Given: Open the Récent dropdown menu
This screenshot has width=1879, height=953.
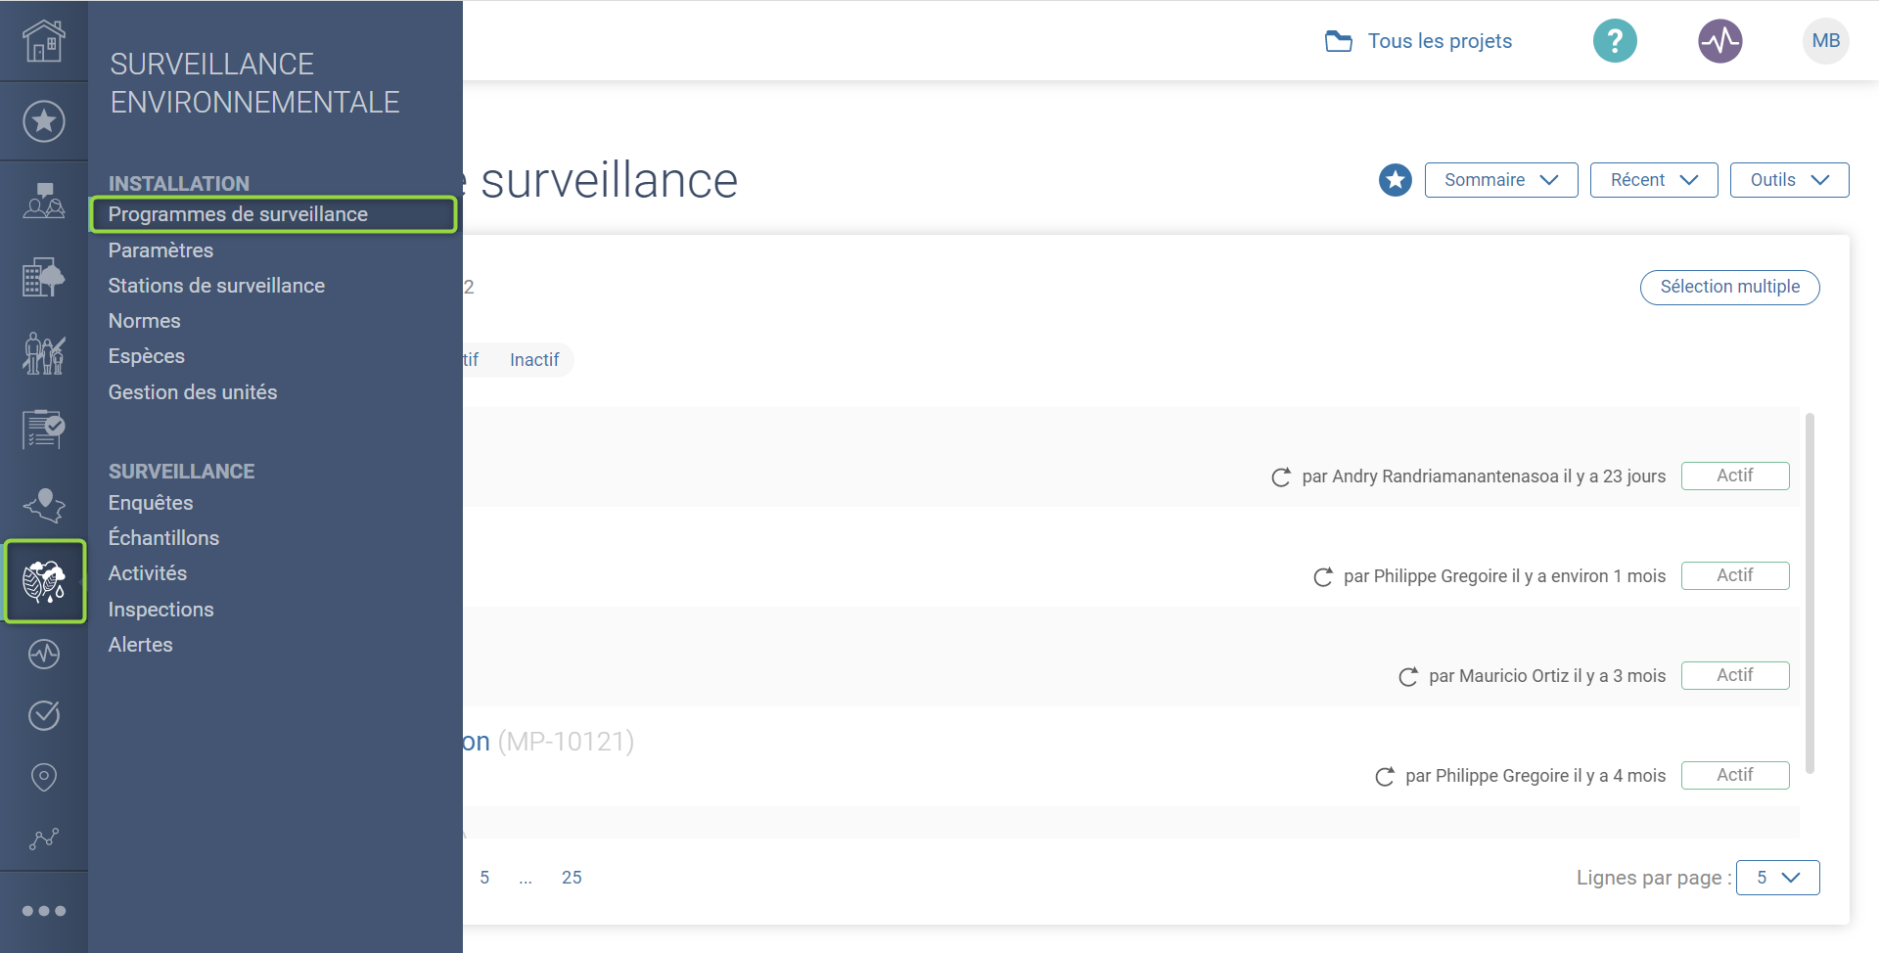Looking at the screenshot, I should coord(1653,180).
